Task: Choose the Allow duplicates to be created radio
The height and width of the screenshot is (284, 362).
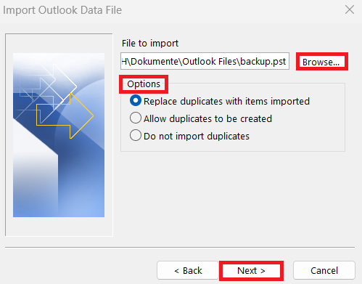Action: 136,118
